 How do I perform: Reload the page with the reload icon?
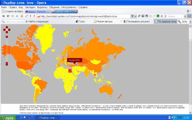click(x=22, y=16)
